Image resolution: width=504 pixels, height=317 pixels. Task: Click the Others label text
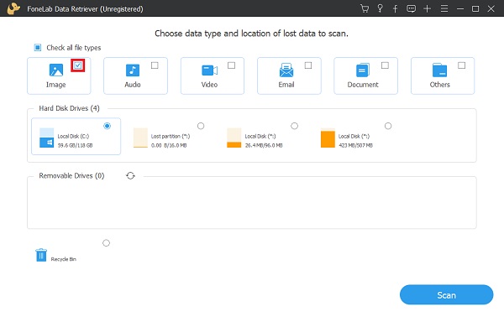[x=439, y=85]
